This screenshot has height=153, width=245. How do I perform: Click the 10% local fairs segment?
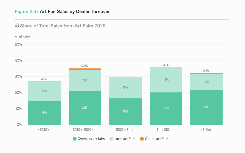[x=206, y=82]
